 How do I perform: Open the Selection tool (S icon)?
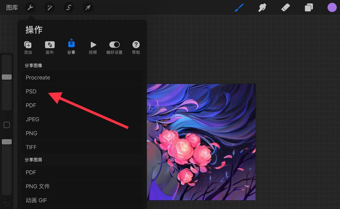tap(69, 7)
